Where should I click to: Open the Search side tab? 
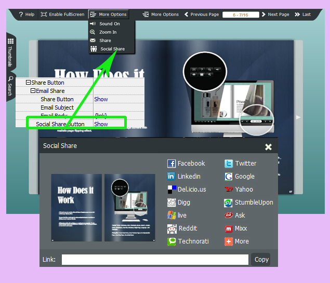pos(10,86)
